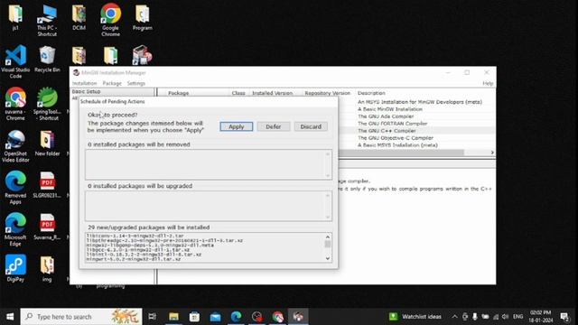The image size is (578, 325).
Task: Click Apply to proceed with changes
Action: point(237,126)
